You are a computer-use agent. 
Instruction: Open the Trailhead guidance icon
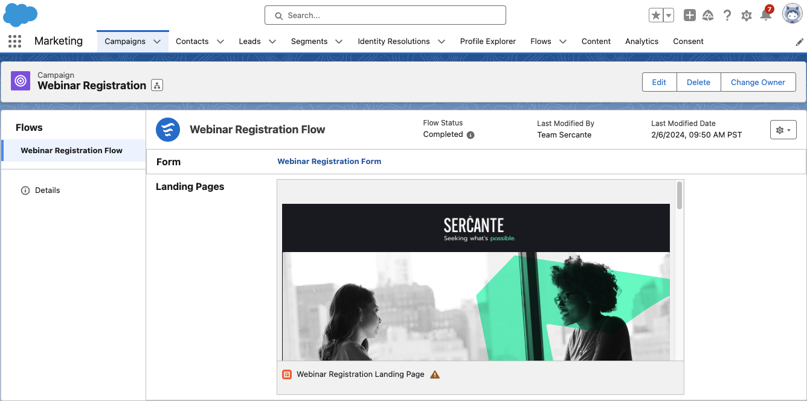tap(708, 16)
